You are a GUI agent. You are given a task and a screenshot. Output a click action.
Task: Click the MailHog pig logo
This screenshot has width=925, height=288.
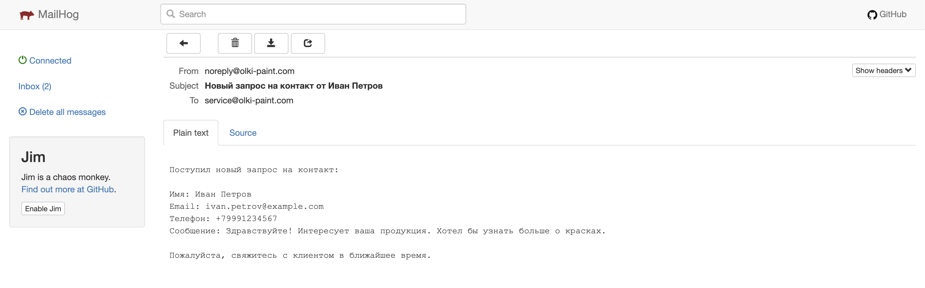click(27, 14)
